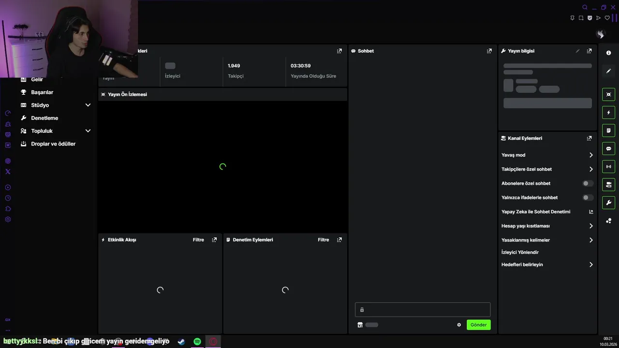Open the dots cluster icon in right toolbar
The height and width of the screenshot is (348, 619).
(x=608, y=221)
